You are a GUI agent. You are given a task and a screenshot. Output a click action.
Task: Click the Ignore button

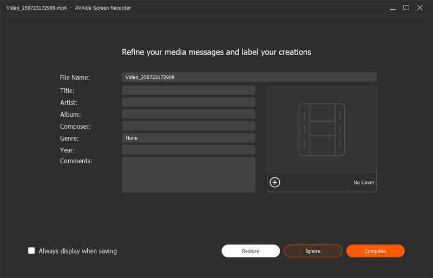pos(313,251)
